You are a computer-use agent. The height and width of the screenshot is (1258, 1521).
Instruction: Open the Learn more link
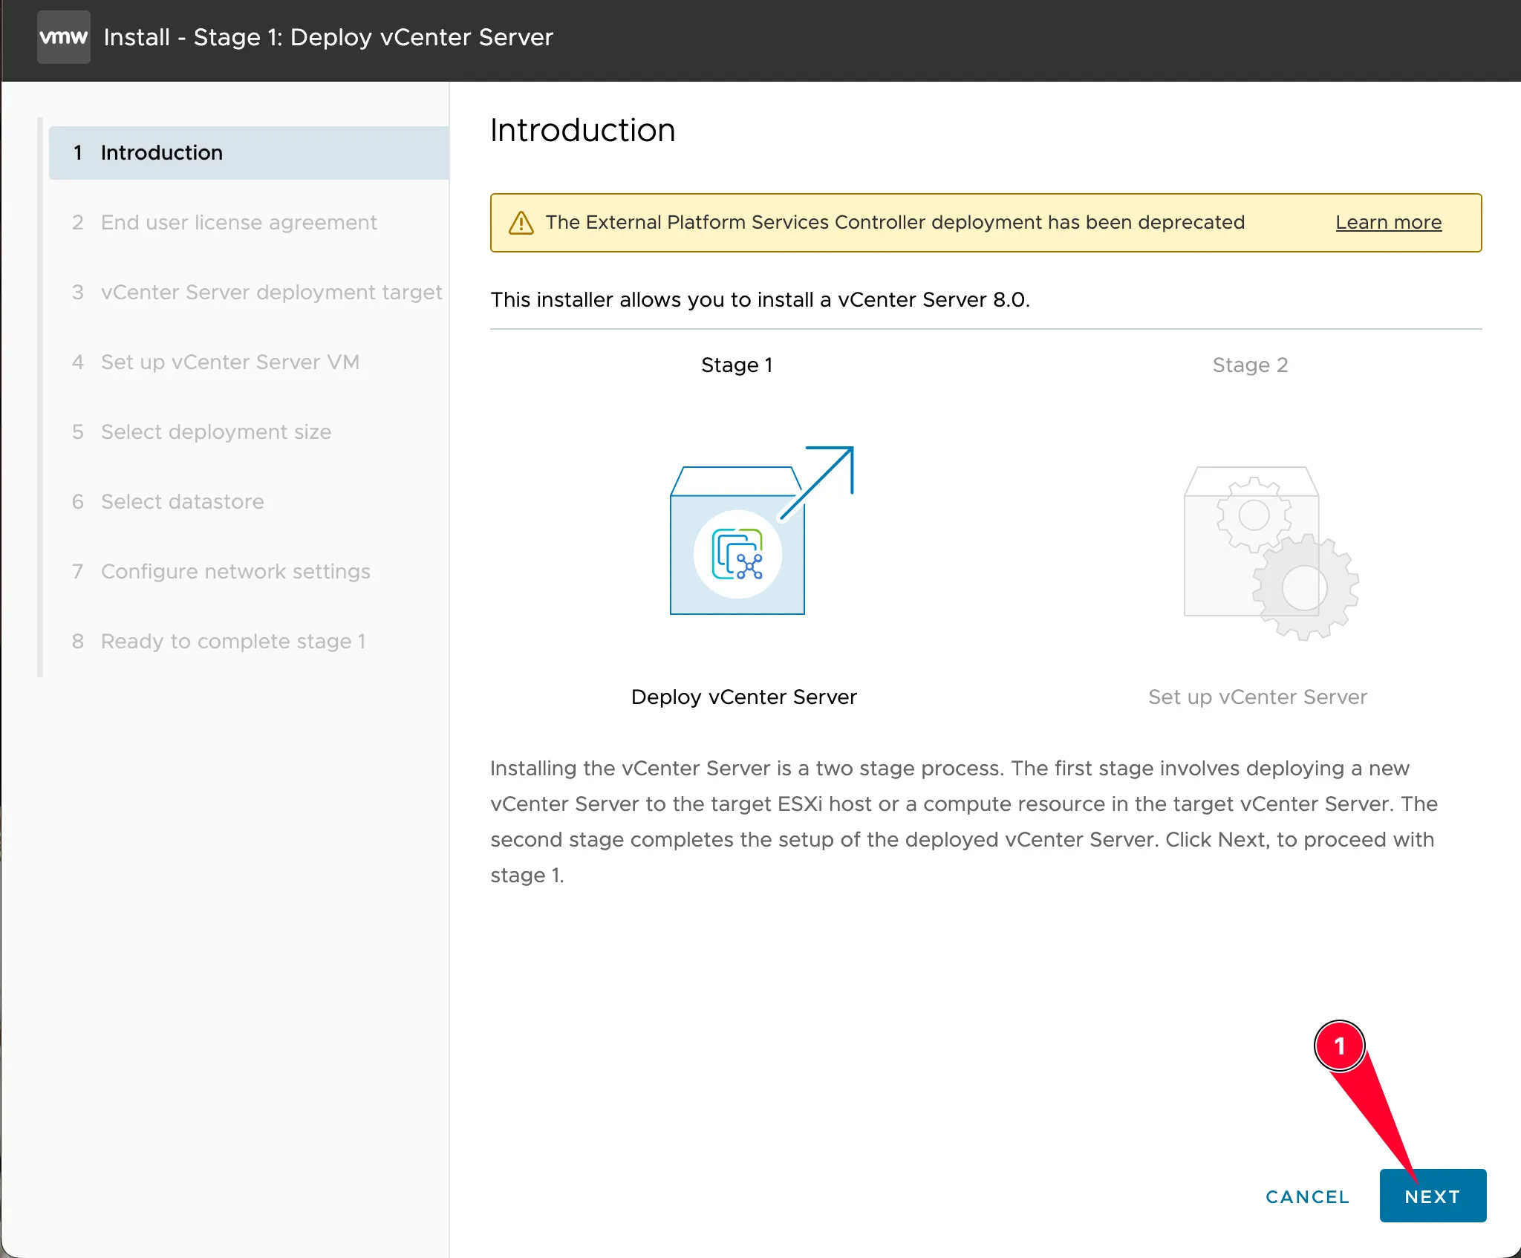(1388, 222)
